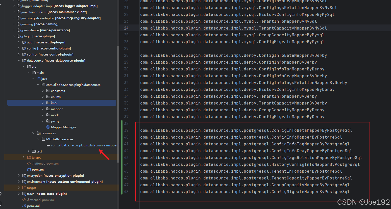
Task: Expand the environment module node
Action: (19, 181)
